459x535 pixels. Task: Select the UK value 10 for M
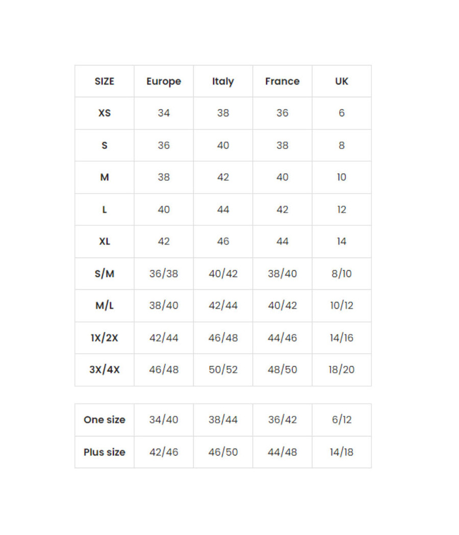pos(341,177)
